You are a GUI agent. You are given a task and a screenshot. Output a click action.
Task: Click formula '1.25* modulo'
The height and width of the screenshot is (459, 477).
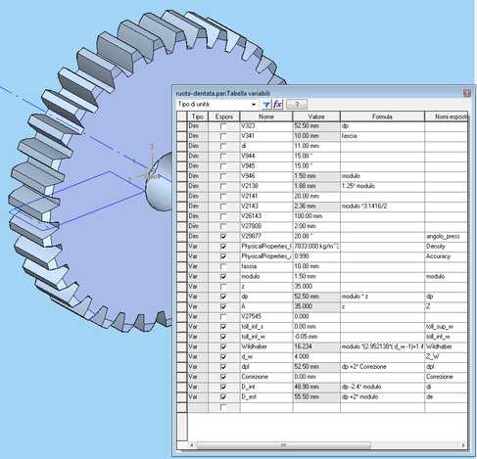point(382,186)
